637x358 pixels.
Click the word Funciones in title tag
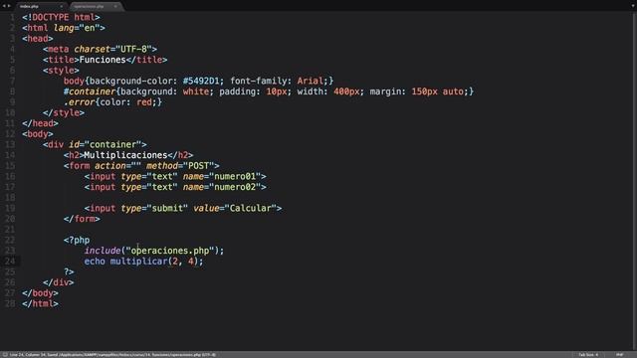coord(103,60)
